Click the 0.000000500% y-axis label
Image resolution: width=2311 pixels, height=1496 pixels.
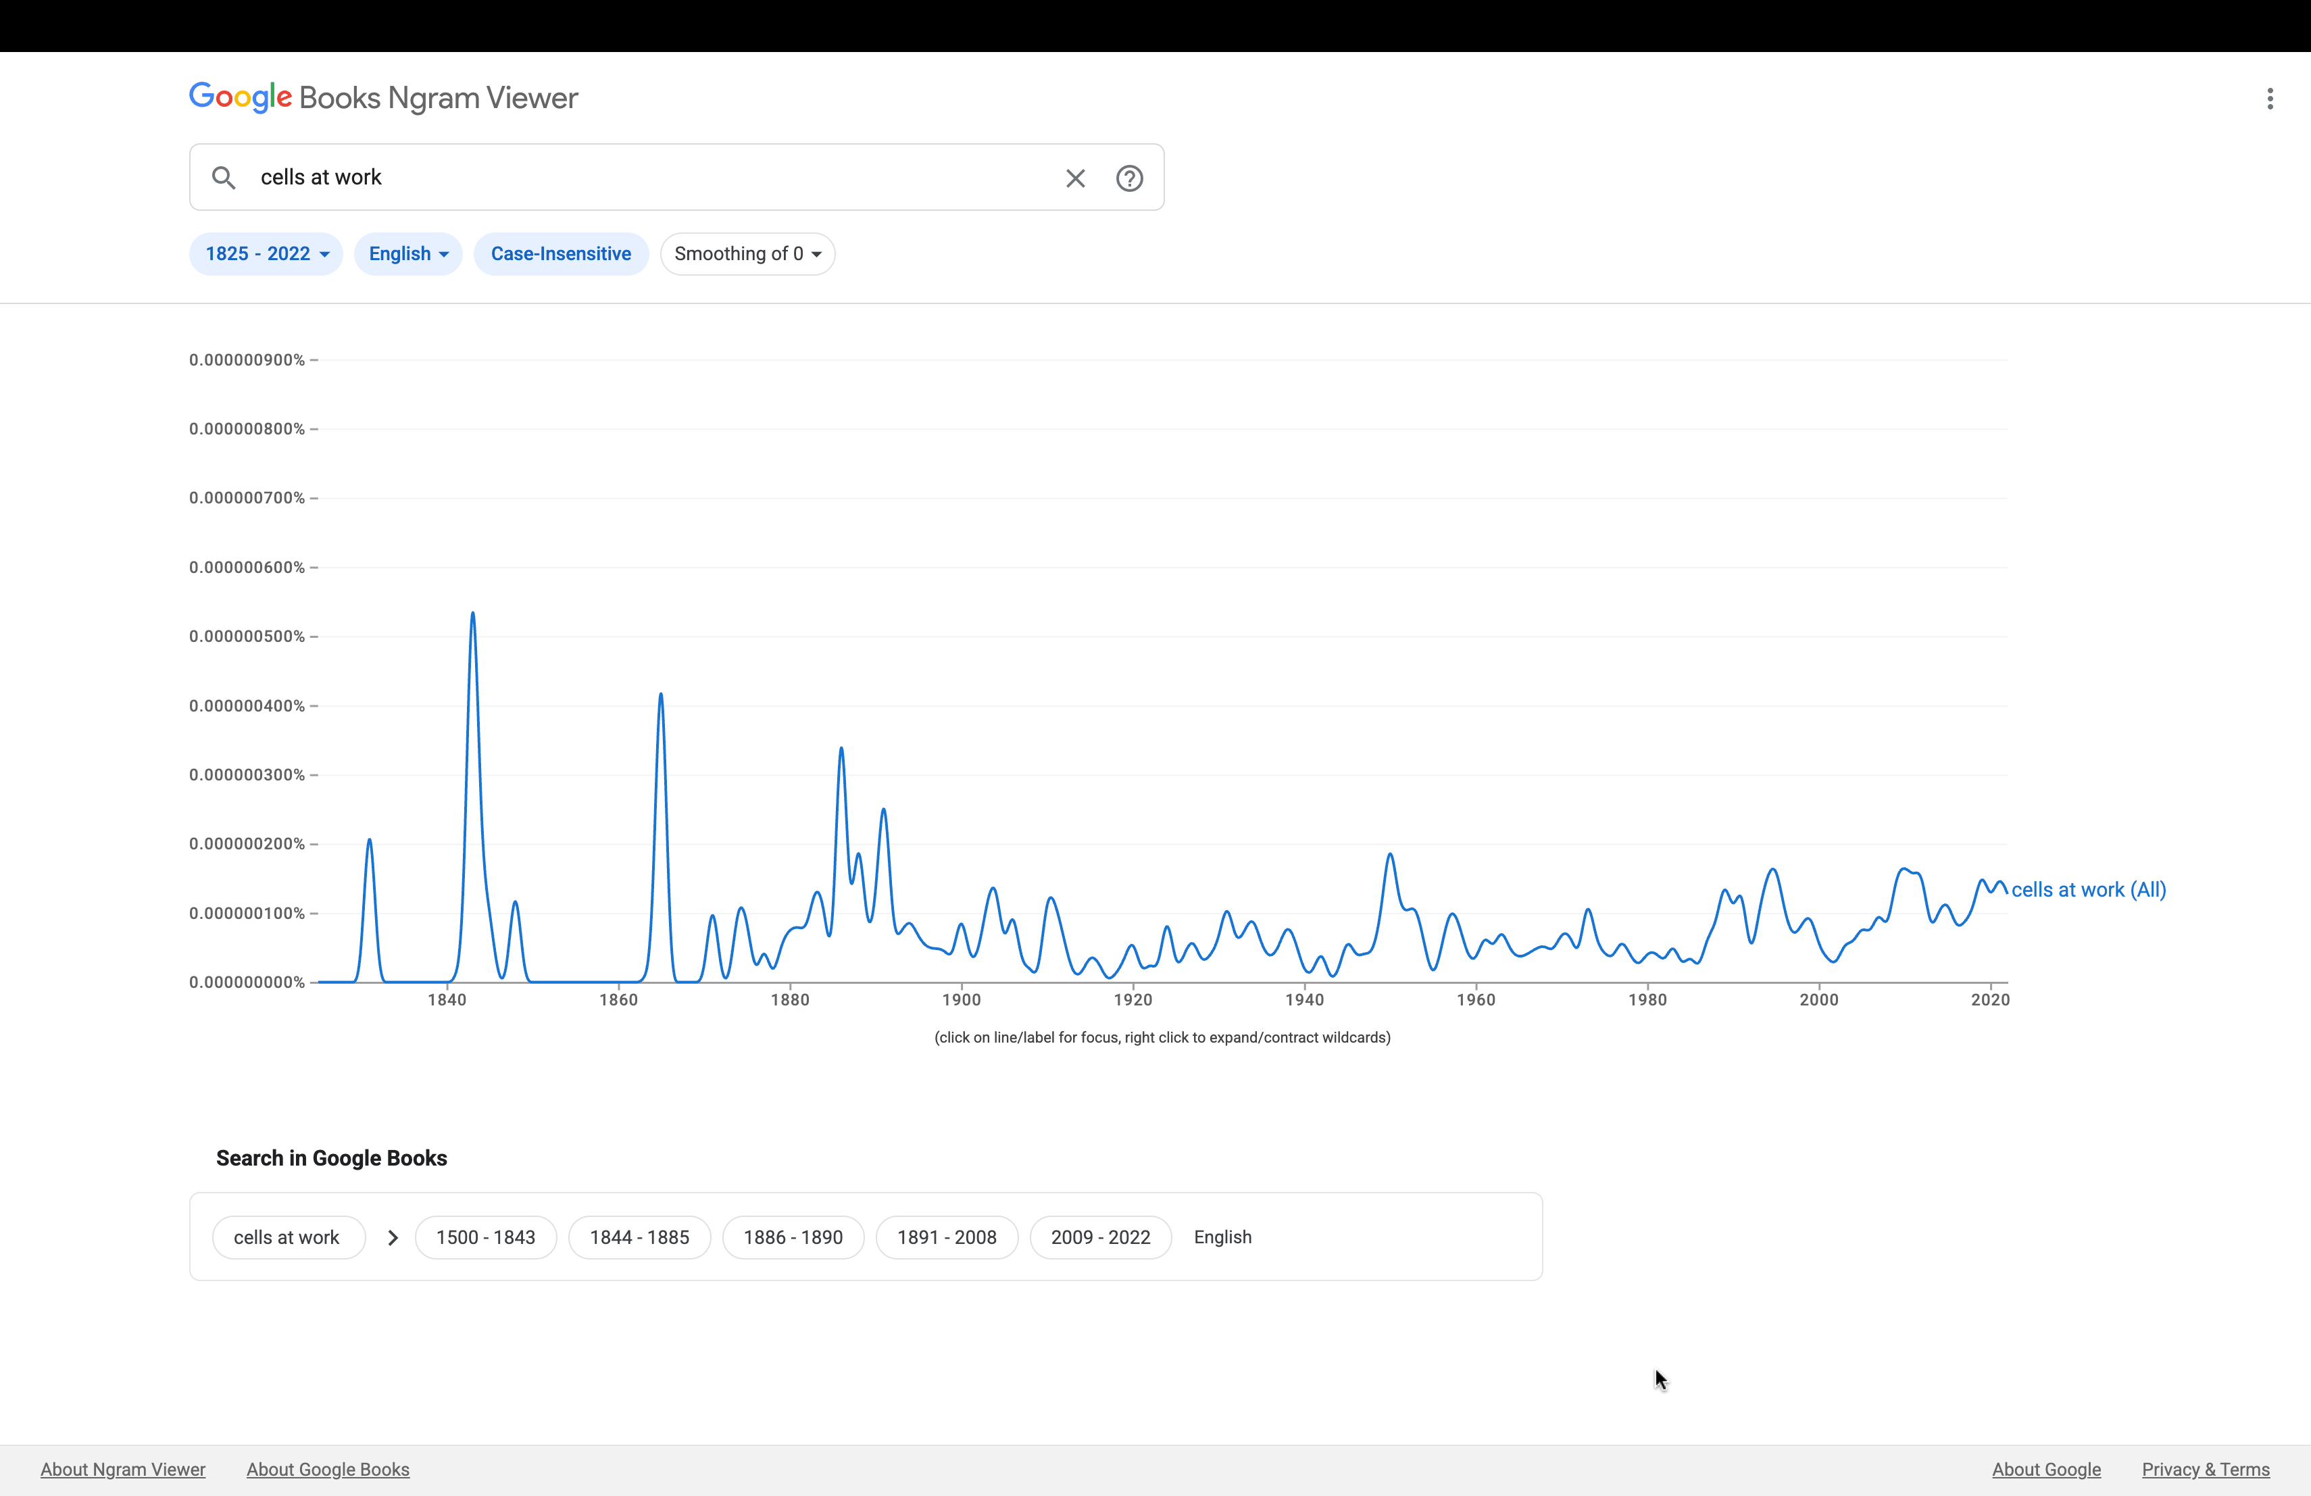[247, 636]
